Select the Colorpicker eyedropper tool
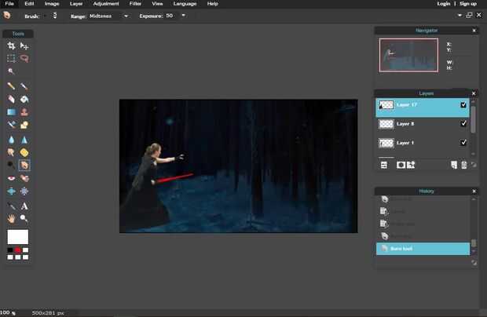 pyautogui.click(x=11, y=206)
